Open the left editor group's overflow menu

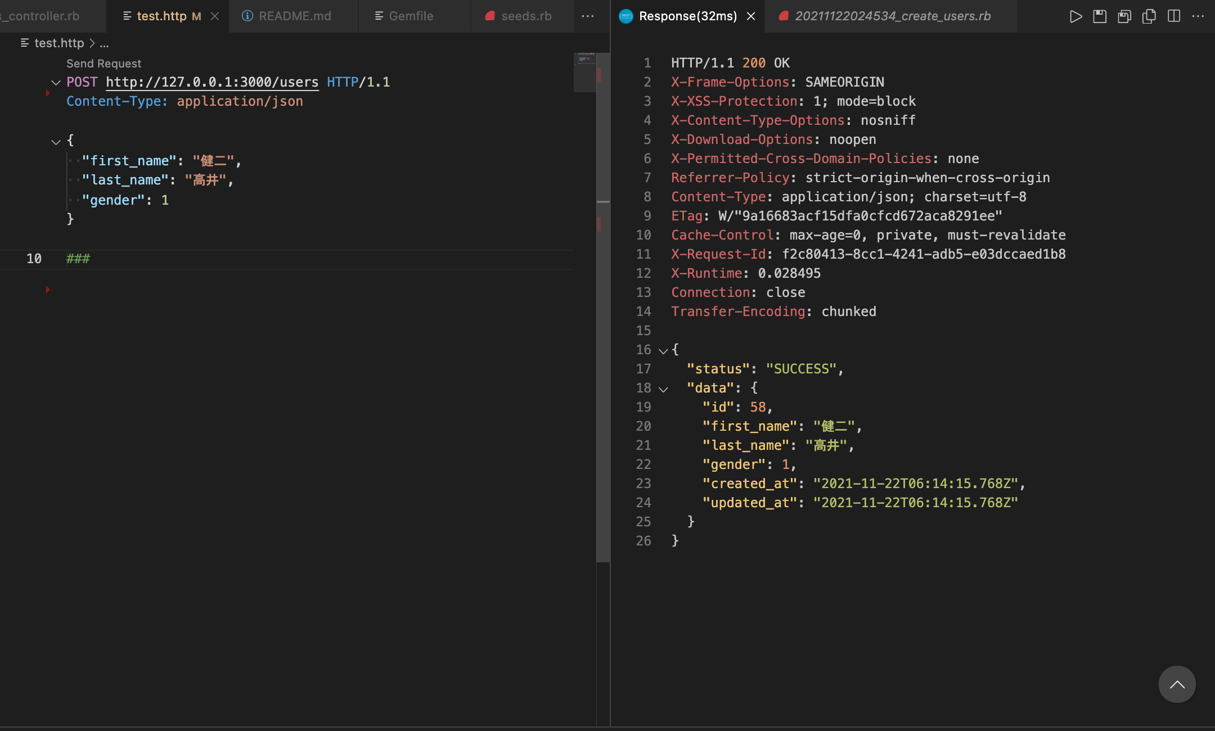(588, 16)
